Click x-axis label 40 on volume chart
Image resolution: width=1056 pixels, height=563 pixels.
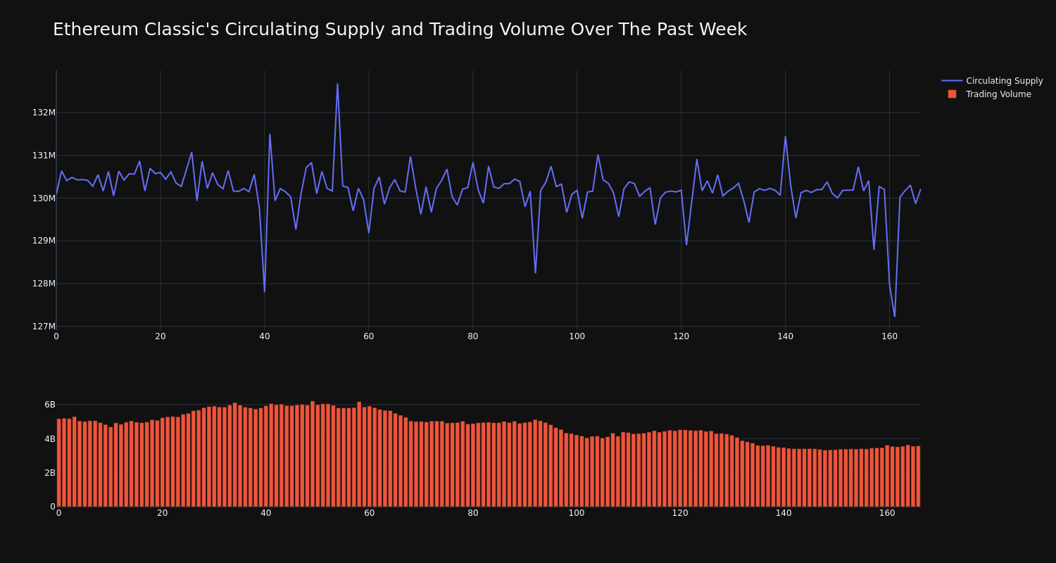[x=266, y=513]
